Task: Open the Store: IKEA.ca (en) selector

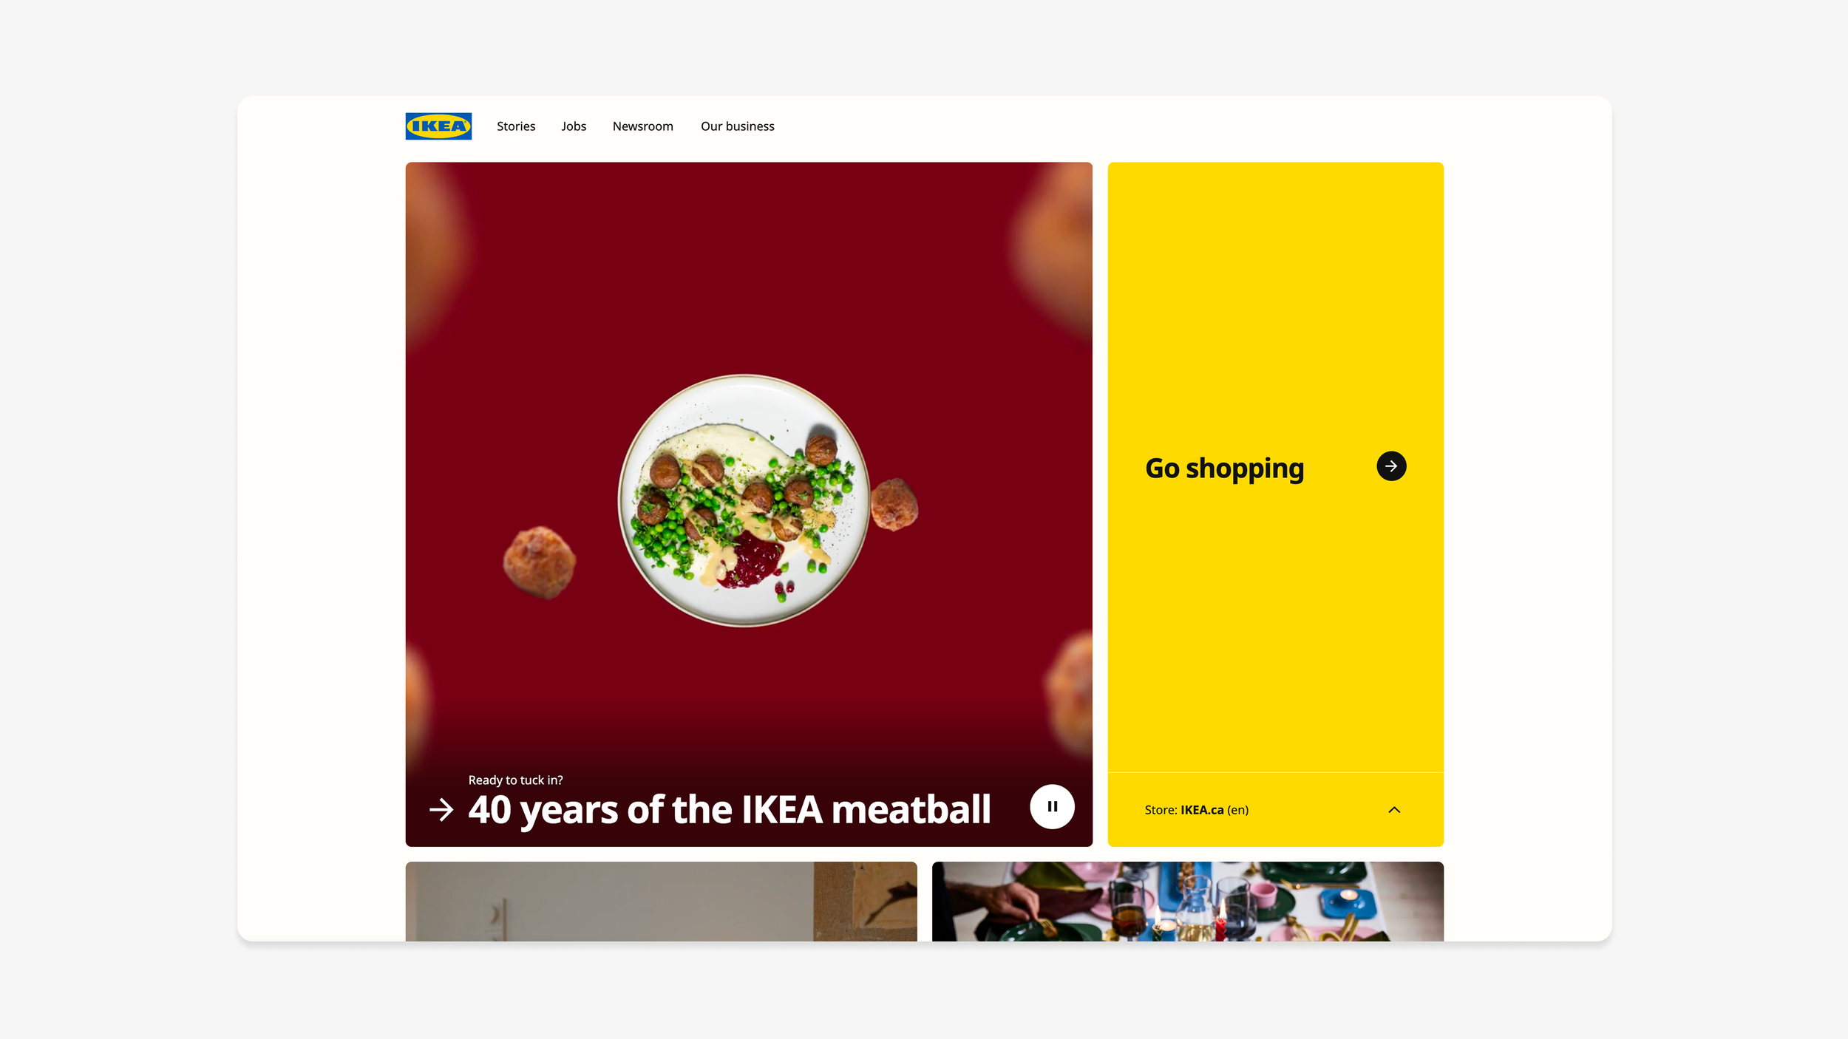Action: pos(1275,810)
